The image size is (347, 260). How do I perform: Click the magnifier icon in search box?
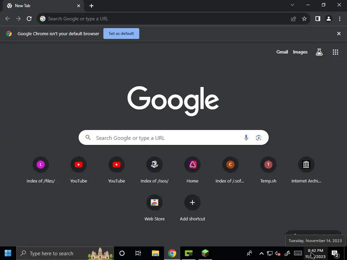[x=88, y=137]
